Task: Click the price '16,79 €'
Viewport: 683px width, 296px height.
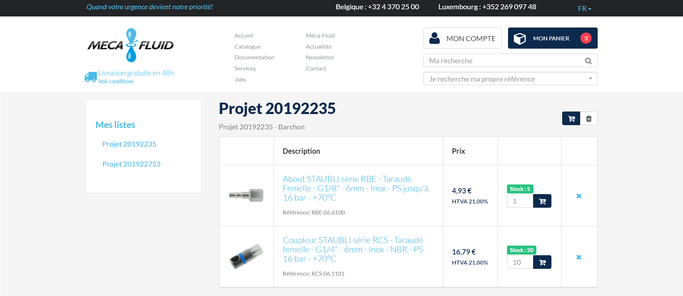Action: pyautogui.click(x=464, y=252)
